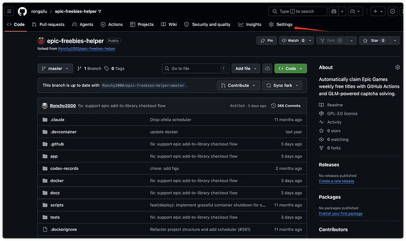
Task: Open the issues circle icon in header
Action: [x=392, y=11]
